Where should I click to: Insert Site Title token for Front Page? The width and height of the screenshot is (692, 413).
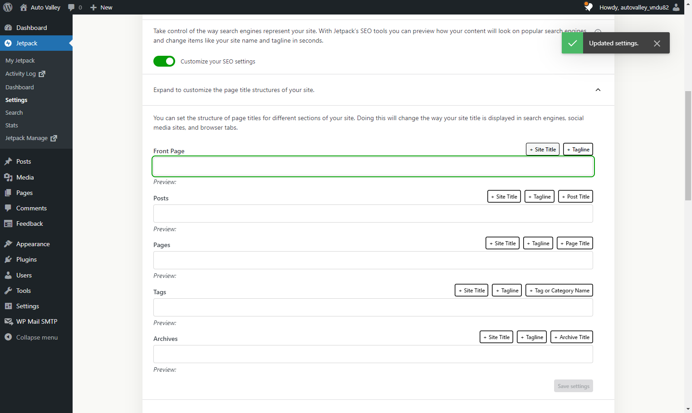(x=543, y=149)
